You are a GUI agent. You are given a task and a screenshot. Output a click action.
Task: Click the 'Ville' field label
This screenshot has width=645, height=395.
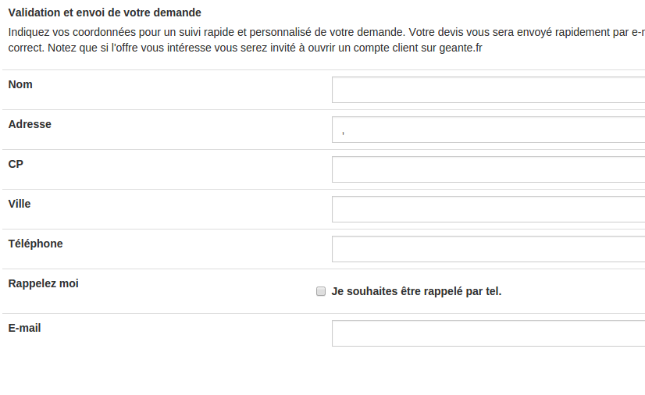point(20,204)
